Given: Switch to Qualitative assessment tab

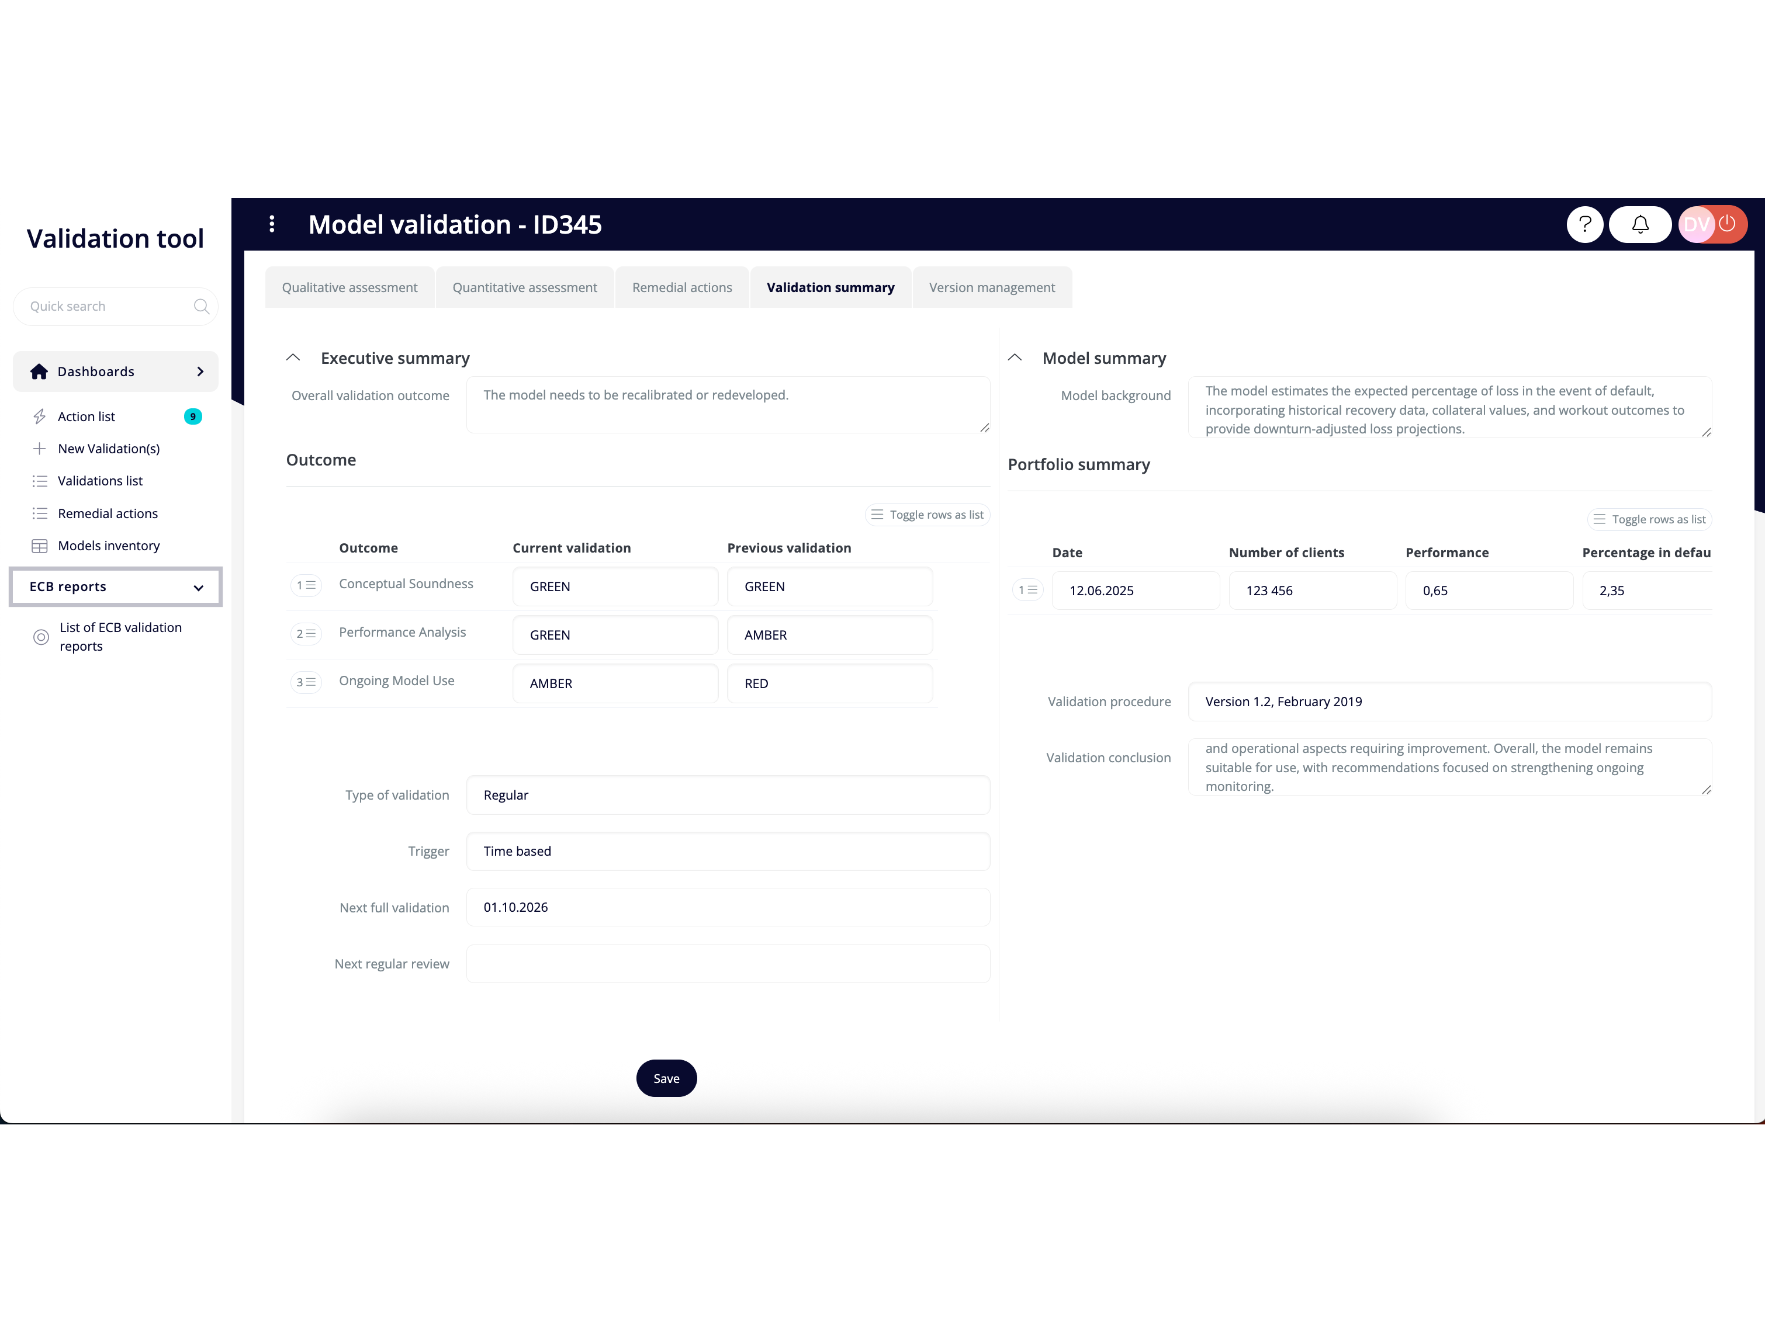Looking at the screenshot, I should (x=349, y=287).
